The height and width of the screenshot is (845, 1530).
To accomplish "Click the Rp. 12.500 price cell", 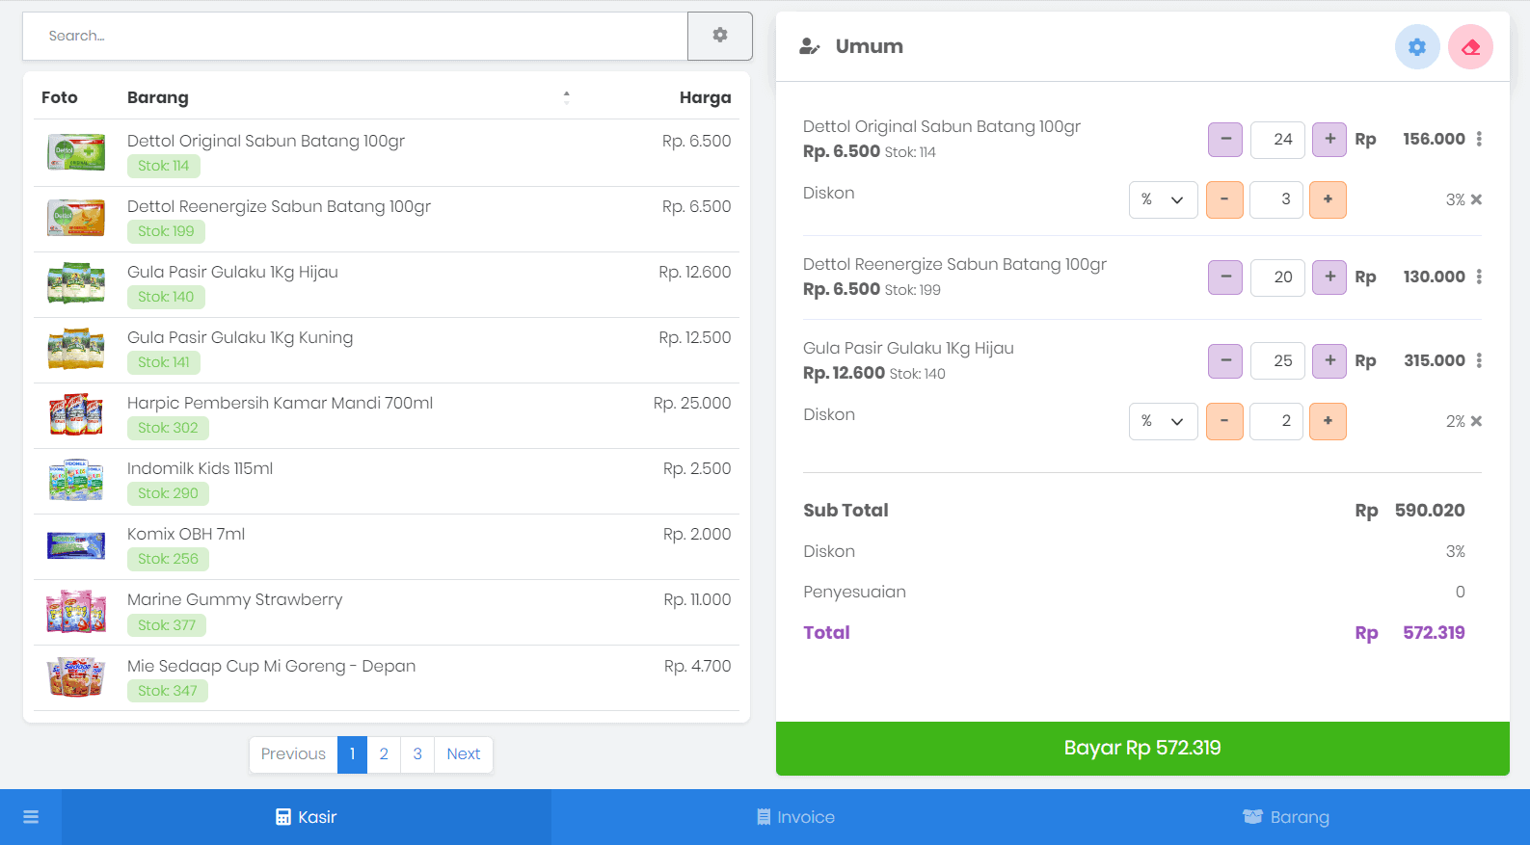I will coord(694,337).
